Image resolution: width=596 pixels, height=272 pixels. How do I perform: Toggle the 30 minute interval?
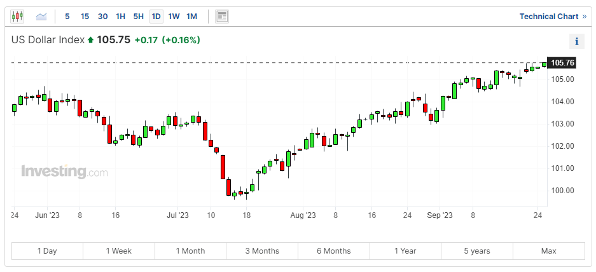(102, 16)
